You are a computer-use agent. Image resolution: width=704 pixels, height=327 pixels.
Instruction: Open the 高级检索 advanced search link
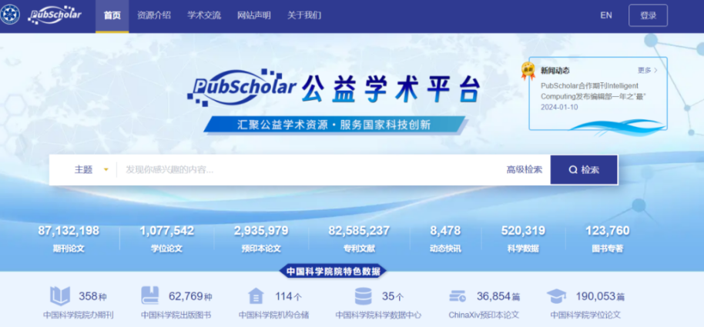tap(524, 170)
